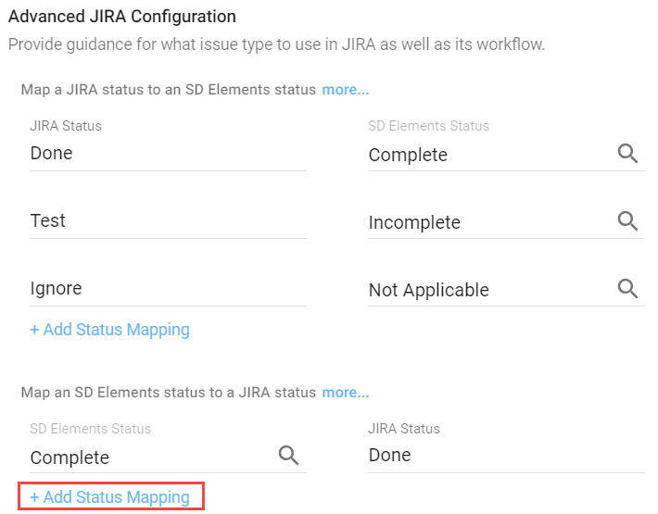
Task: Click 'Map a JIRA status to an SD Elements status' text
Action: (x=169, y=89)
